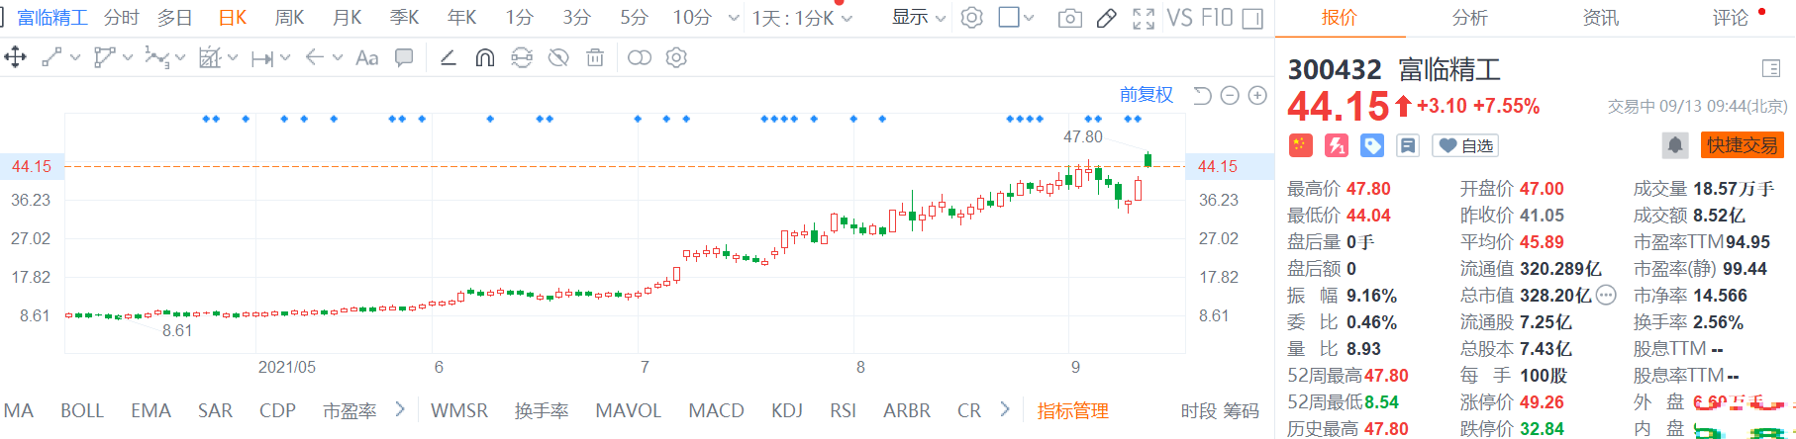Click the pencil line style icon
This screenshot has height=439, width=1796.
click(x=449, y=58)
